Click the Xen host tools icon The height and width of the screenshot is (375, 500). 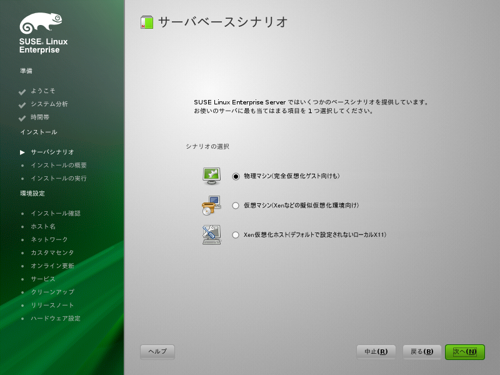(x=211, y=235)
